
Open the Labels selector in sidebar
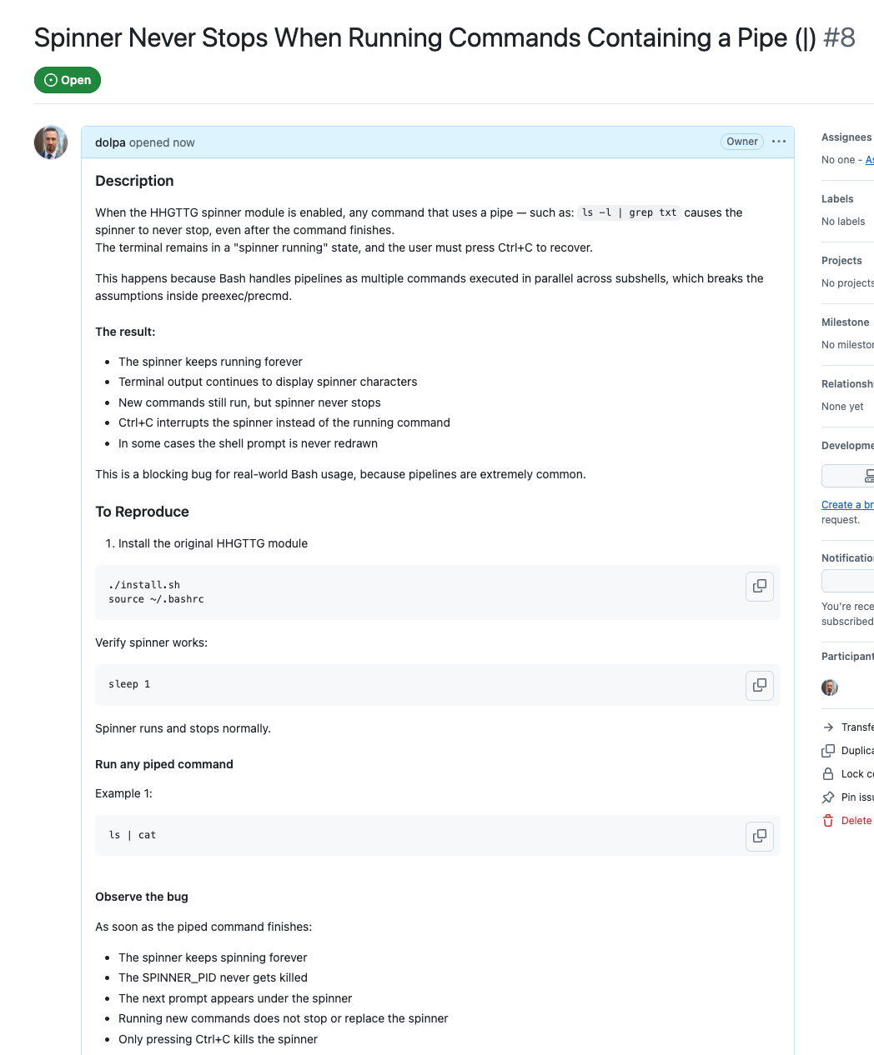coord(837,199)
